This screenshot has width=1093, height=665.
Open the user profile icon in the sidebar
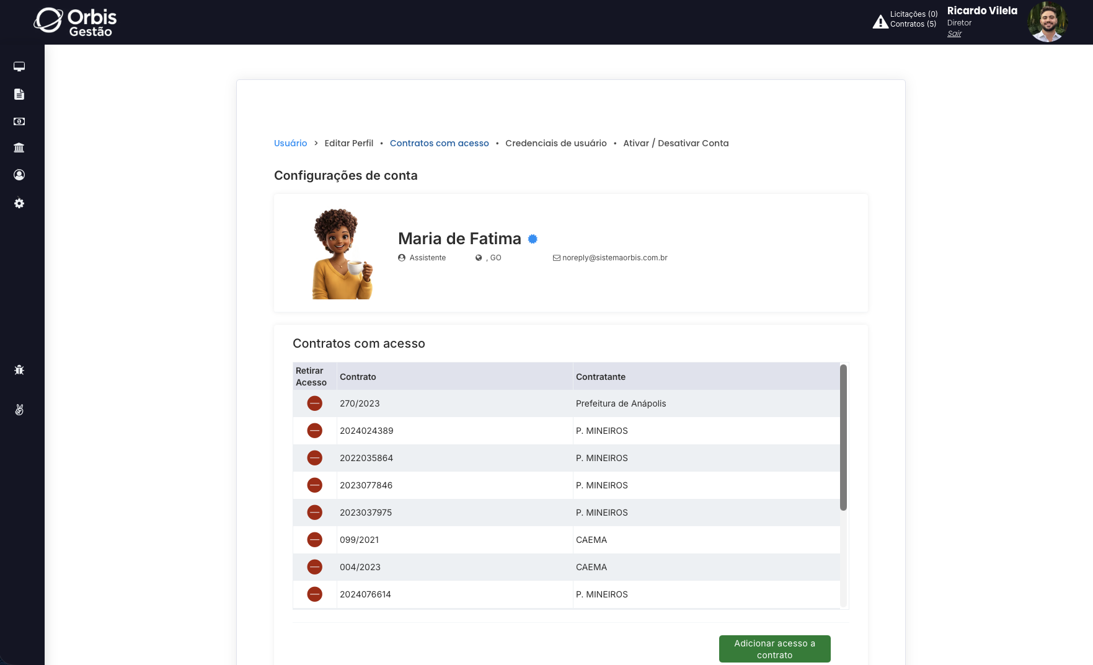[x=19, y=175]
